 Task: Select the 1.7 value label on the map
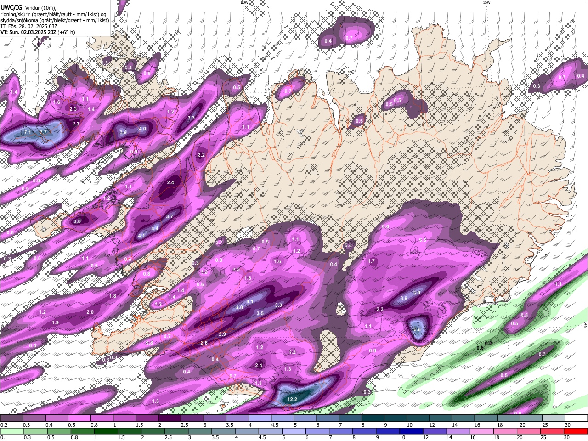pos(372,261)
